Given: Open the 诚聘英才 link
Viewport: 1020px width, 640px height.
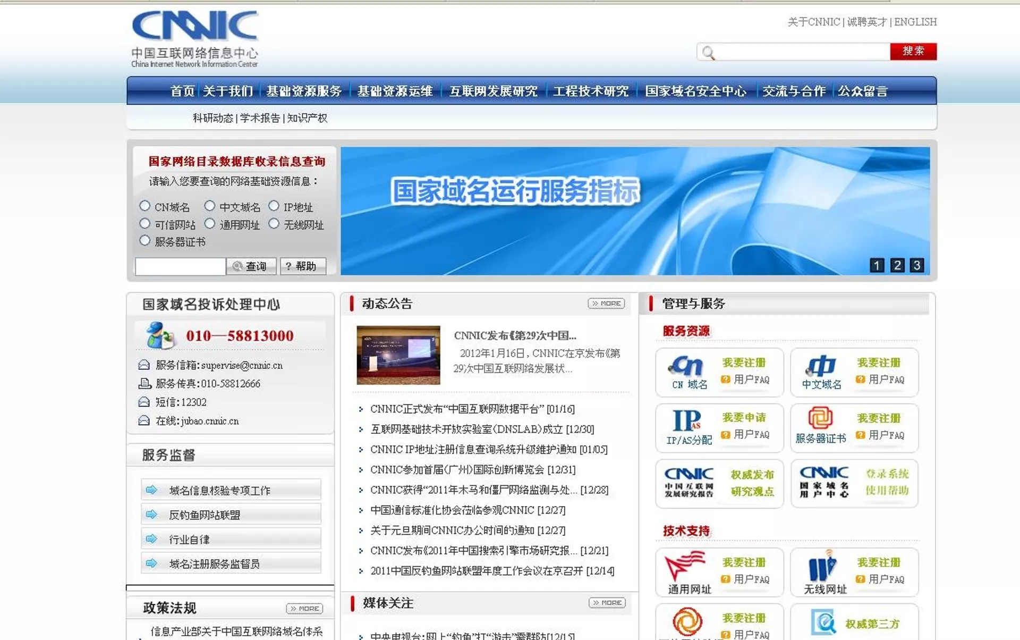Looking at the screenshot, I should point(867,22).
